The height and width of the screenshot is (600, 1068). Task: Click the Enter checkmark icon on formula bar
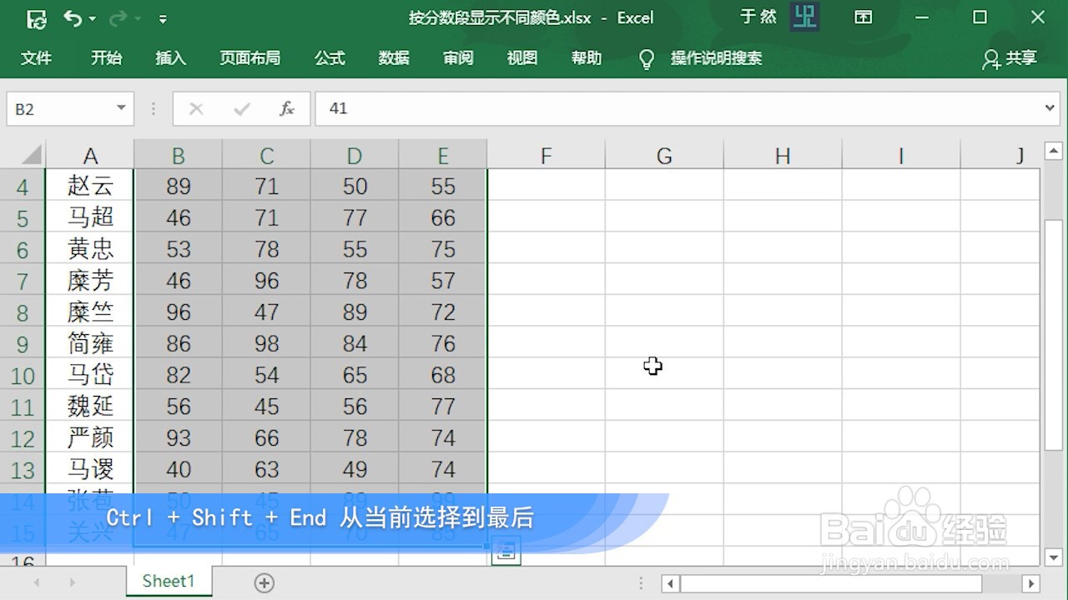[241, 108]
